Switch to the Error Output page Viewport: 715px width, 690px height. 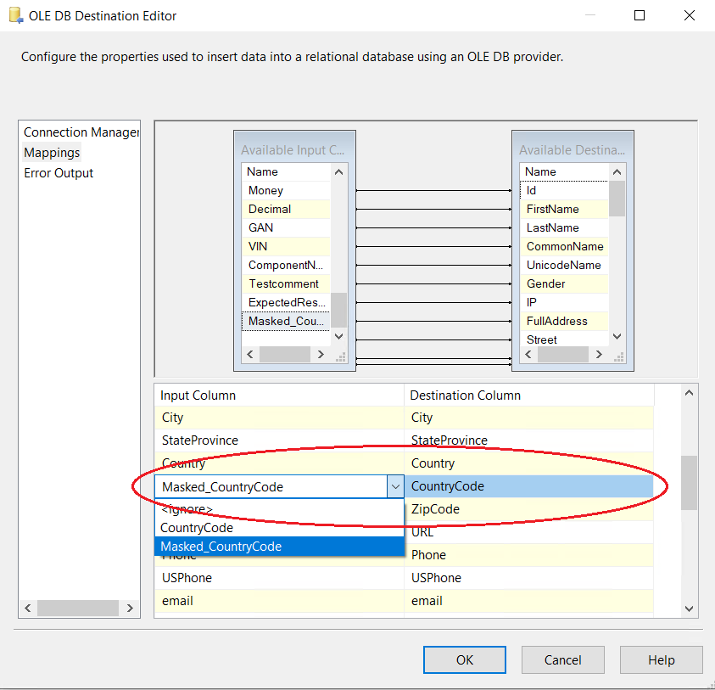pos(59,173)
